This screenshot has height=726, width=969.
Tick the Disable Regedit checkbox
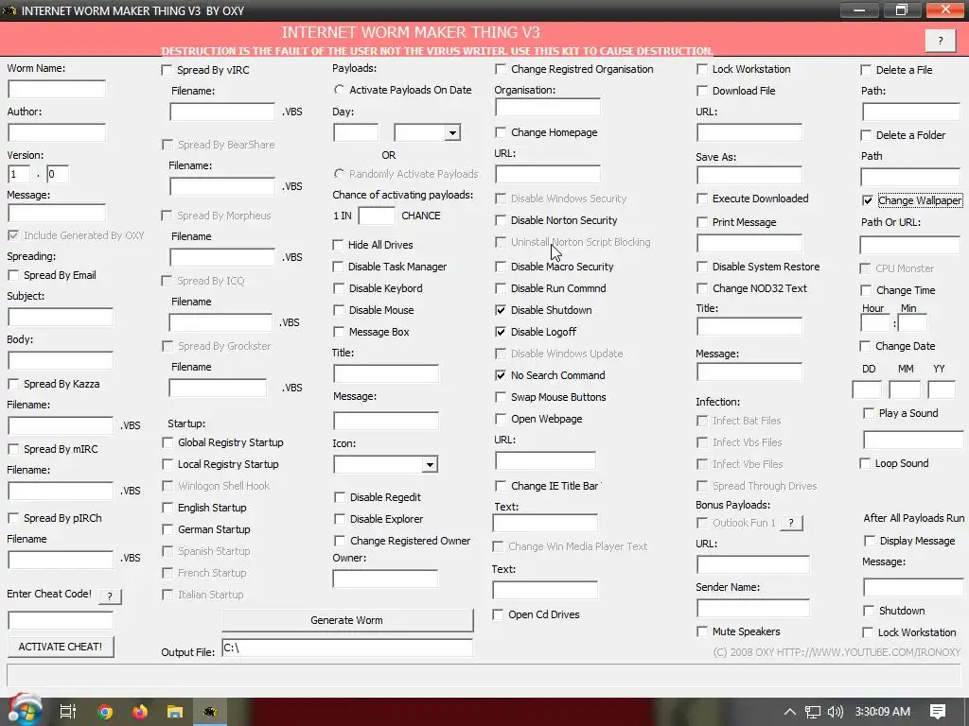click(x=340, y=497)
